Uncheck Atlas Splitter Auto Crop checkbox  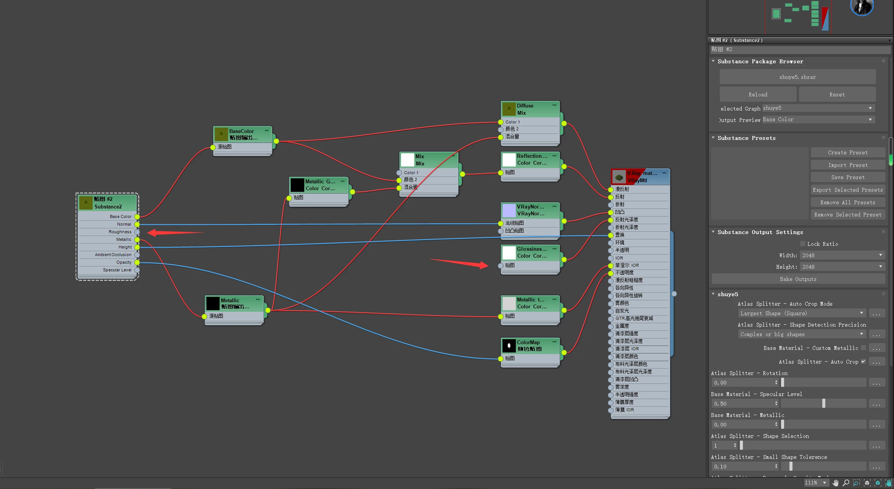pos(863,361)
